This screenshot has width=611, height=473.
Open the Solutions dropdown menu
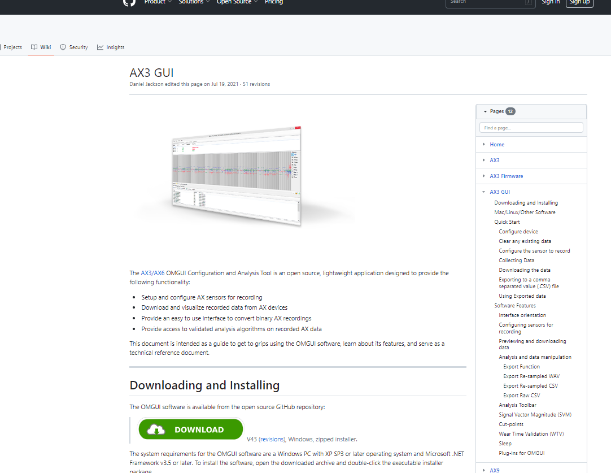[x=194, y=2]
